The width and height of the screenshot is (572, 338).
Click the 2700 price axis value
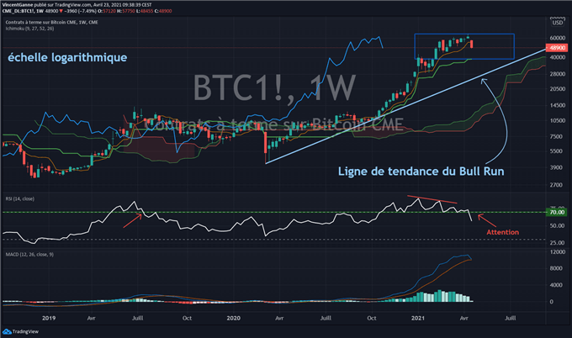(556, 185)
